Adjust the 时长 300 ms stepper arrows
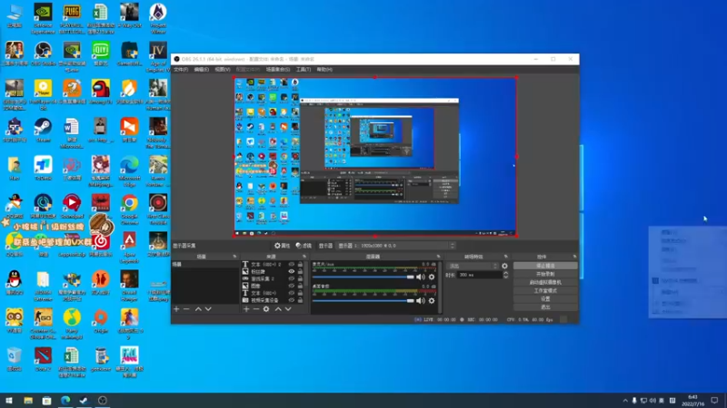 pos(505,275)
